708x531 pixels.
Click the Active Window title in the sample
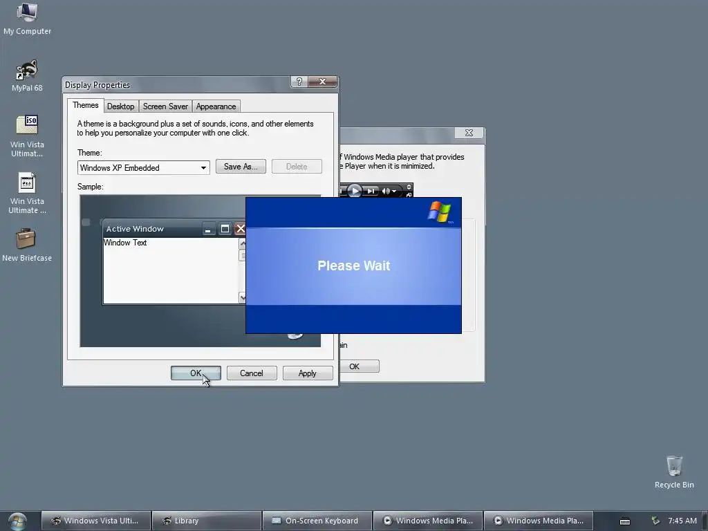(135, 229)
